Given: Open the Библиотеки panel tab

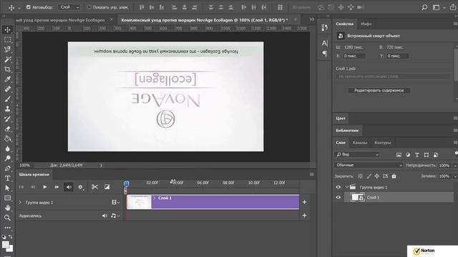Looking at the screenshot, I should click(x=347, y=130).
